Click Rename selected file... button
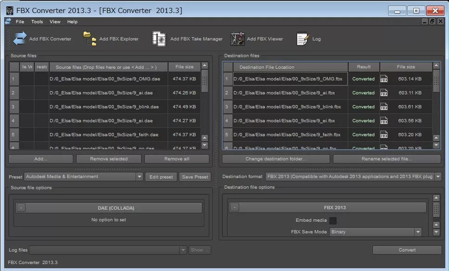Screen dimensions: 449x271 tap(387, 159)
